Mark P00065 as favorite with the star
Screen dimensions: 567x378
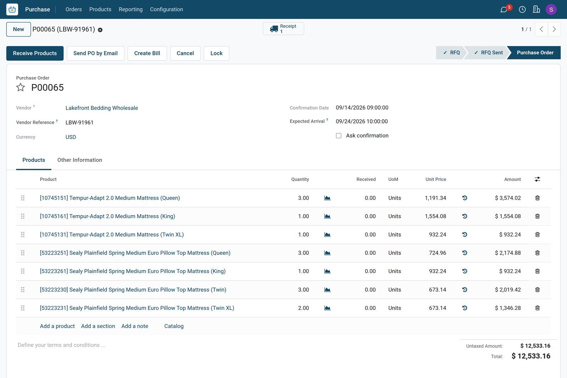coord(21,87)
